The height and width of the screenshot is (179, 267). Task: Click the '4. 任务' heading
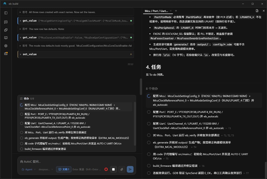tap(153, 67)
